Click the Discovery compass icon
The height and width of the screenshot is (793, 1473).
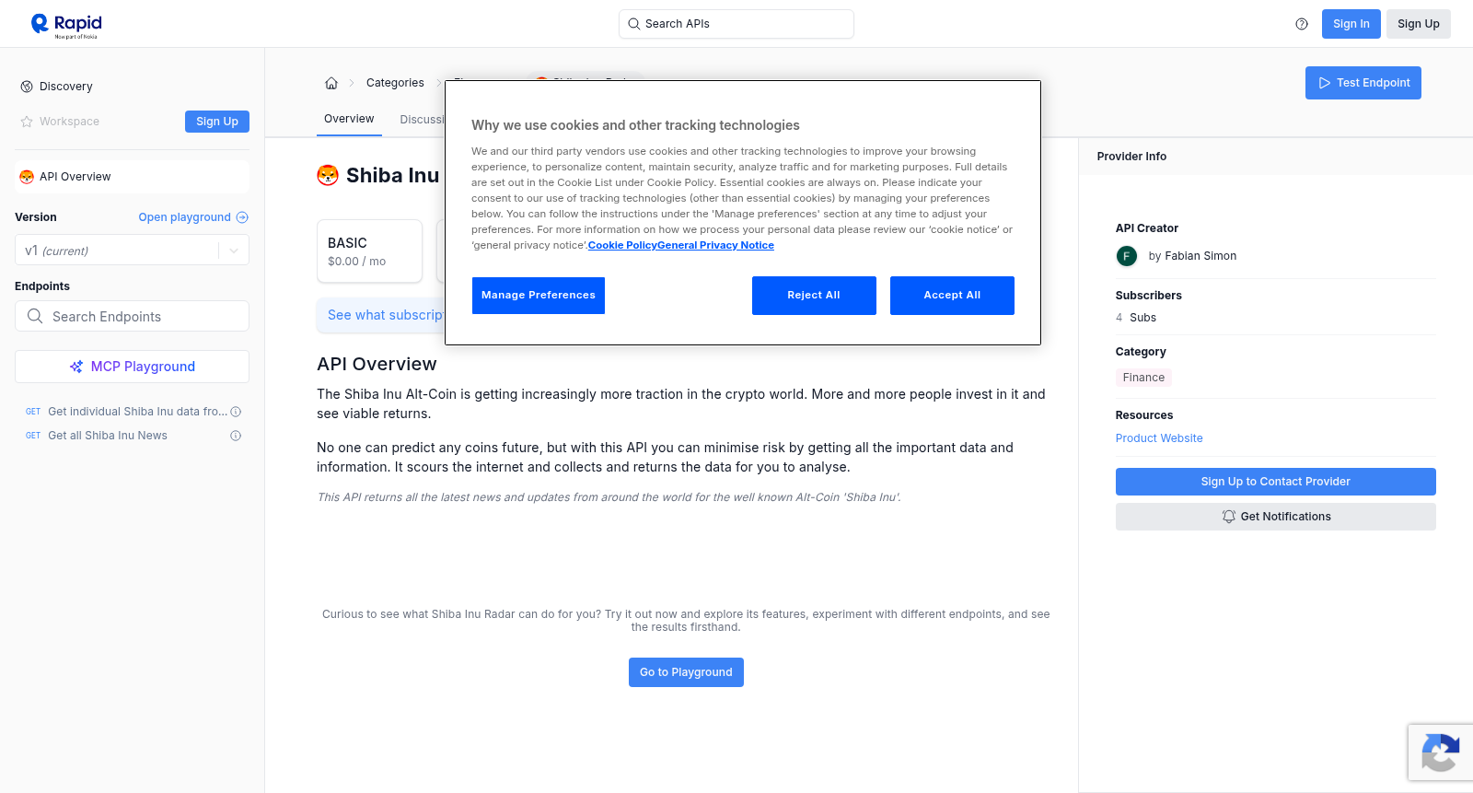(27, 87)
